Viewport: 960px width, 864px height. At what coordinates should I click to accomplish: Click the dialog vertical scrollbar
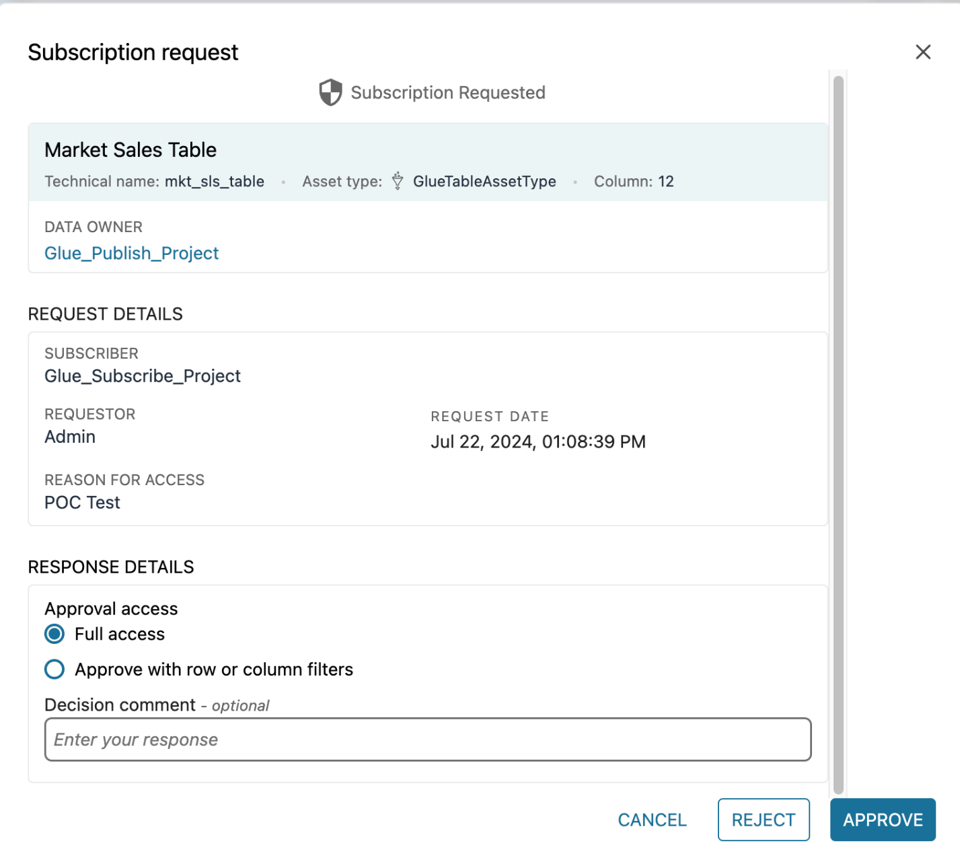click(838, 431)
